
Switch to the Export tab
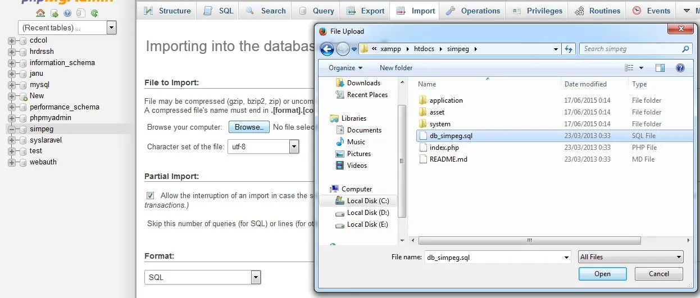click(366, 11)
